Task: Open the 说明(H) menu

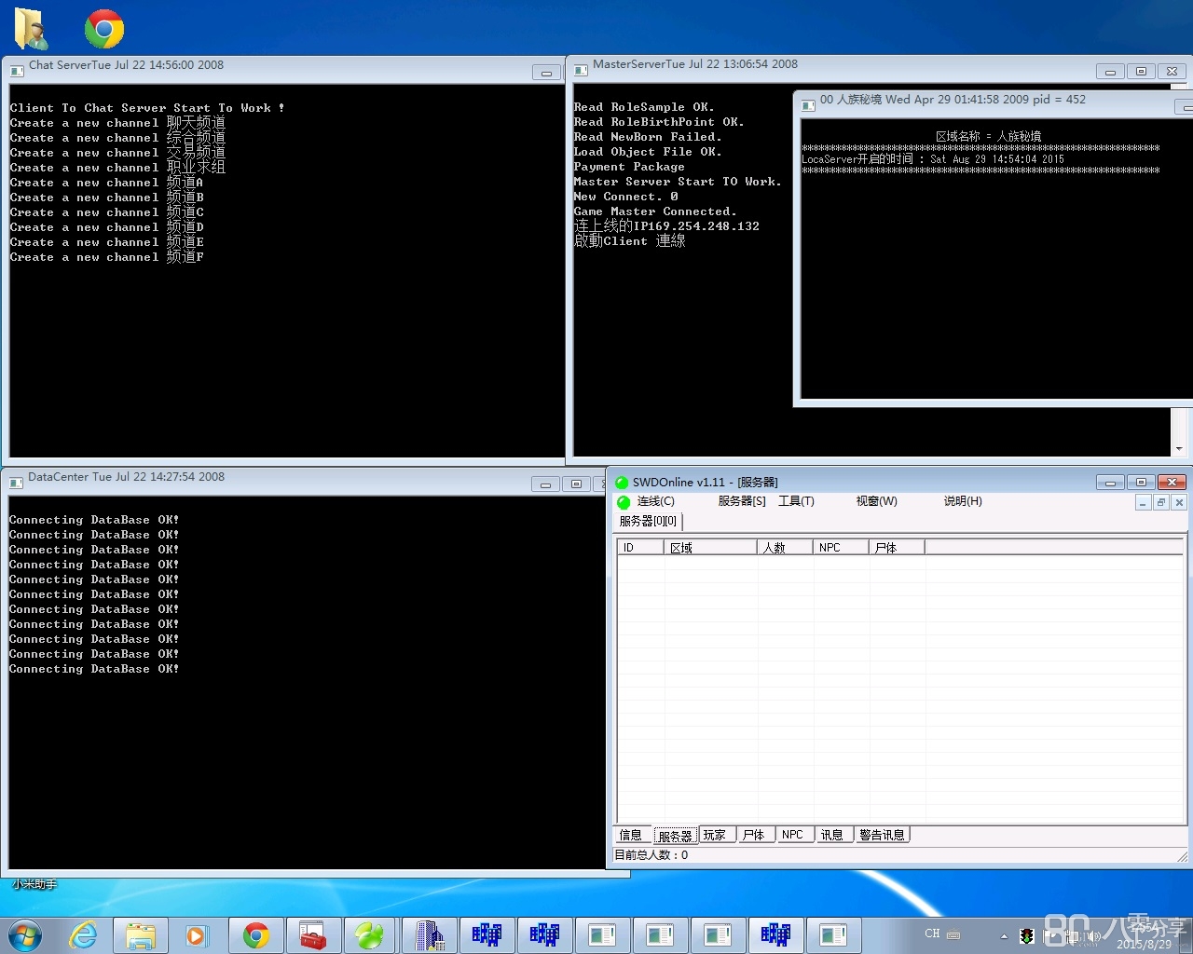Action: (x=963, y=501)
